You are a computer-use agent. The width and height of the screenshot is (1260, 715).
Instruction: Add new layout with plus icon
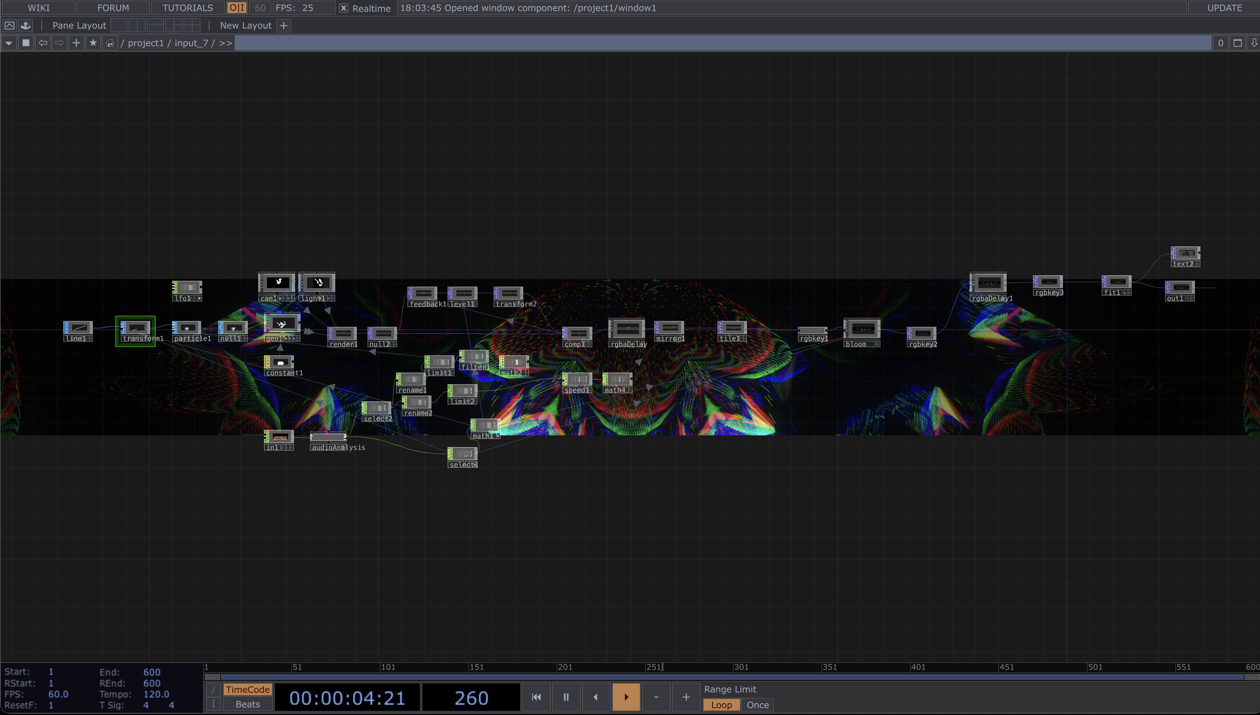click(x=284, y=25)
